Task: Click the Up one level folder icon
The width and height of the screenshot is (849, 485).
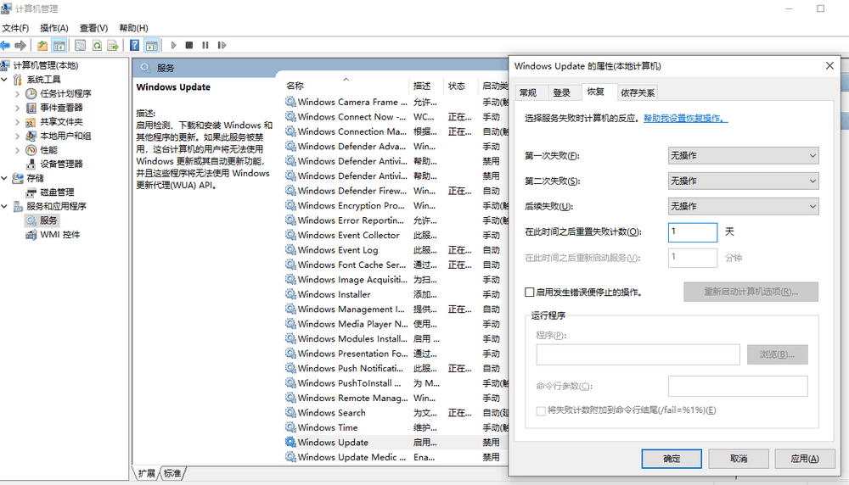Action: (x=42, y=45)
